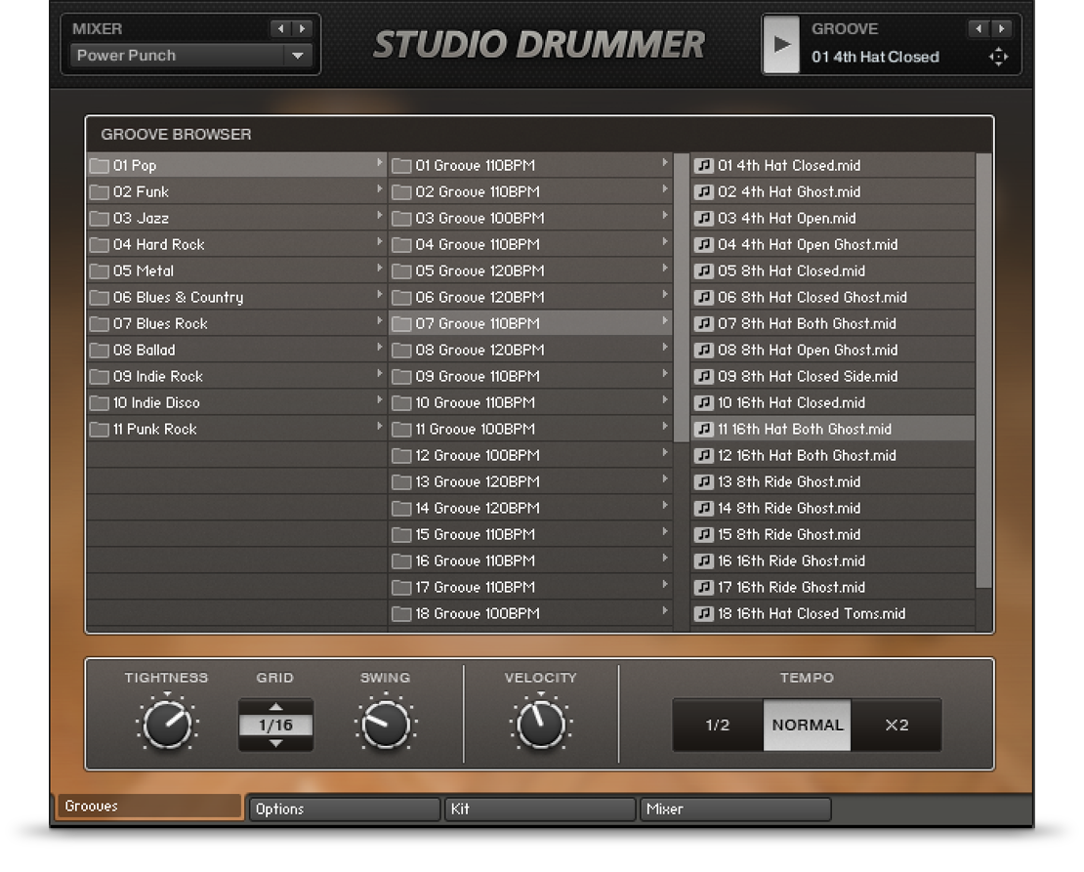Select next groove with right arrow

coord(1001,29)
